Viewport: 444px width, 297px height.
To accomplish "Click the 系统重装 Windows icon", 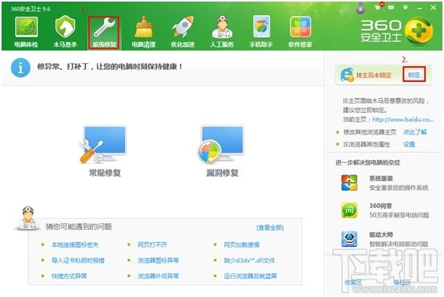I will click(349, 183).
